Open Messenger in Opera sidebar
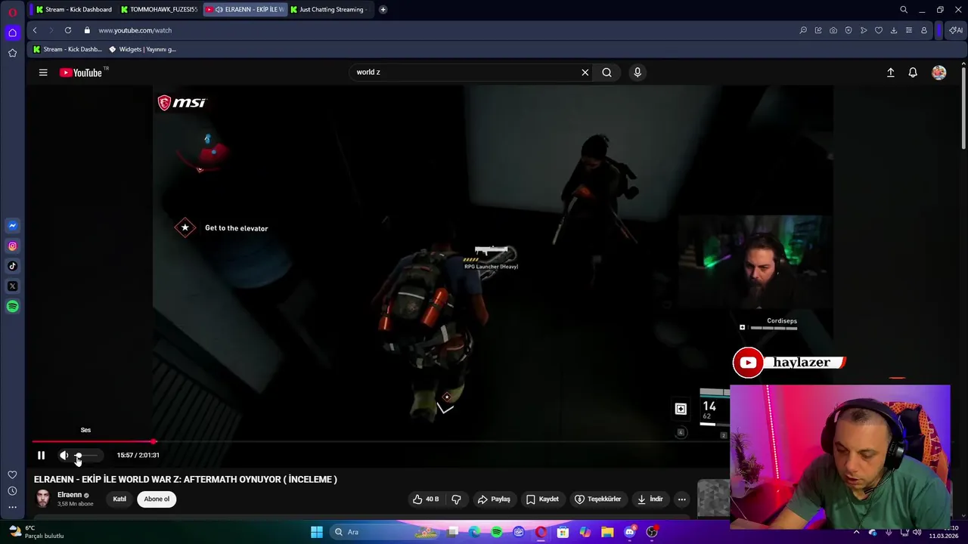This screenshot has width=968, height=544. click(x=12, y=225)
